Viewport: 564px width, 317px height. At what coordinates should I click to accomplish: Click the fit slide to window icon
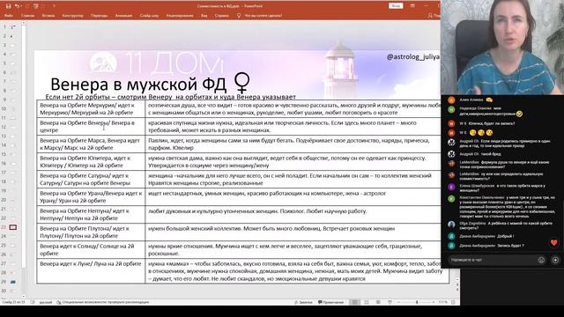(x=453, y=302)
